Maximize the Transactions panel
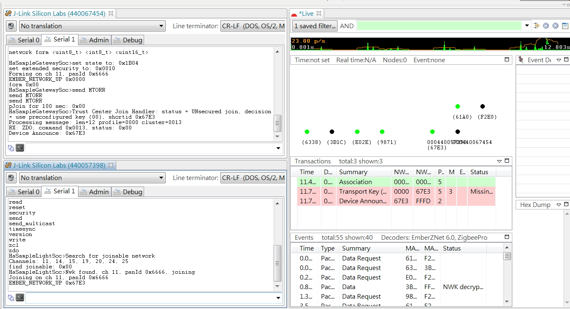 pyautogui.click(x=507, y=161)
